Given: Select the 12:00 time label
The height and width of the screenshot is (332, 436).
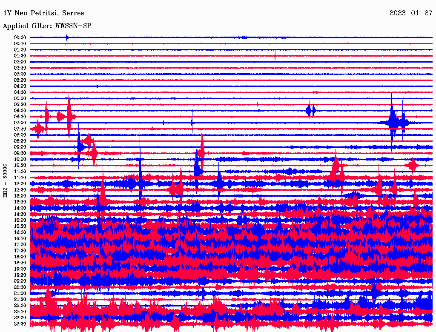Looking at the screenshot, I should click(x=20, y=183).
